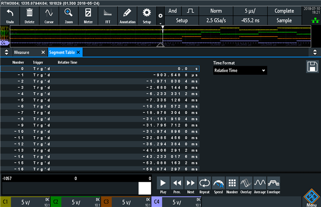Toggle Overlay of segments
Screen dimensions: 321x207
pyautogui.click(x=246, y=185)
